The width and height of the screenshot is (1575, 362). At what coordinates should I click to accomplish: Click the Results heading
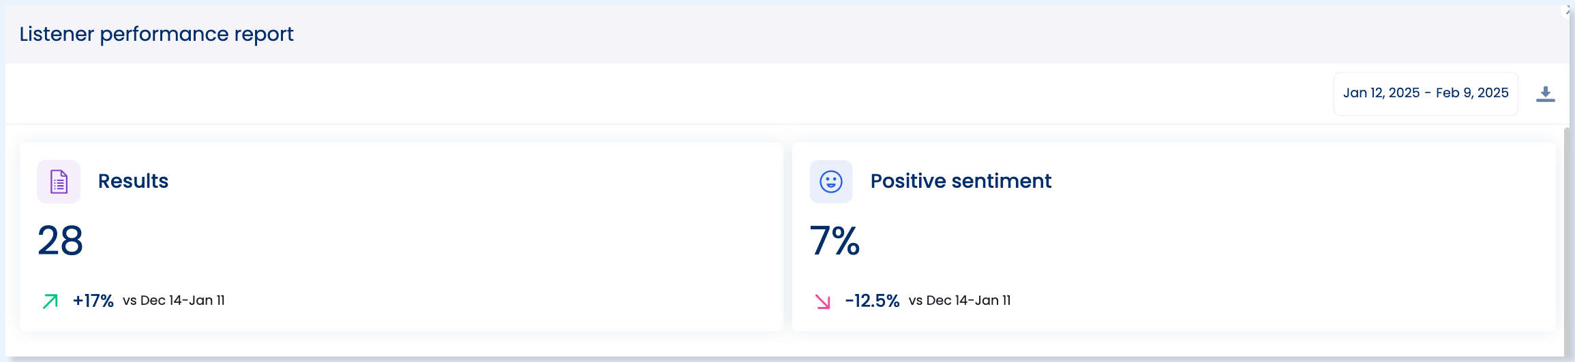click(133, 181)
